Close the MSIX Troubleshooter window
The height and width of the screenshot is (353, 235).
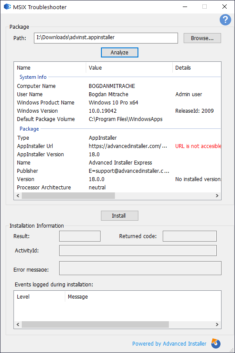coord(225,7)
